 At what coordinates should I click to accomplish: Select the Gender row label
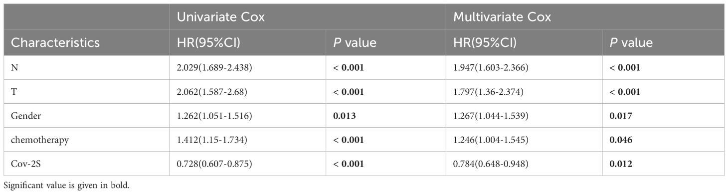(x=23, y=116)
